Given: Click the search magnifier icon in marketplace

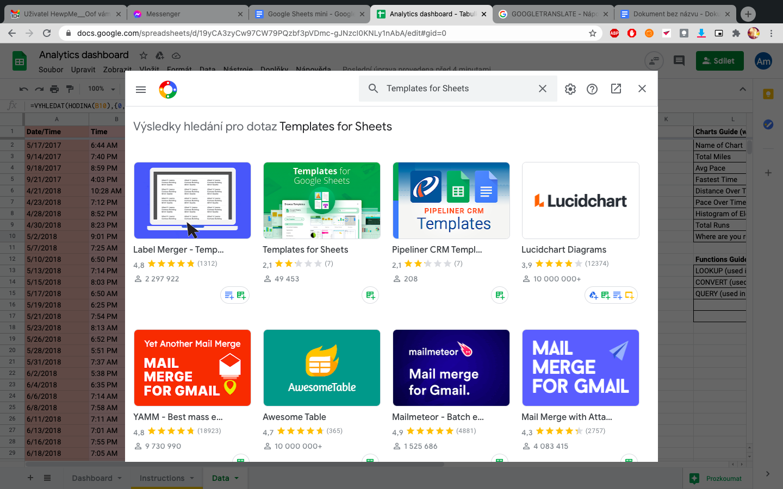Looking at the screenshot, I should pyautogui.click(x=373, y=89).
